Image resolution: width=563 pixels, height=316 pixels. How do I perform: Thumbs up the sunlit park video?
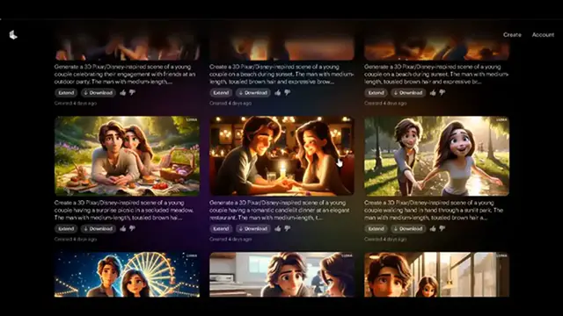pyautogui.click(x=433, y=228)
